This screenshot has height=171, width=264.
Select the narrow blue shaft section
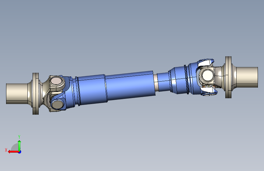(164, 82)
